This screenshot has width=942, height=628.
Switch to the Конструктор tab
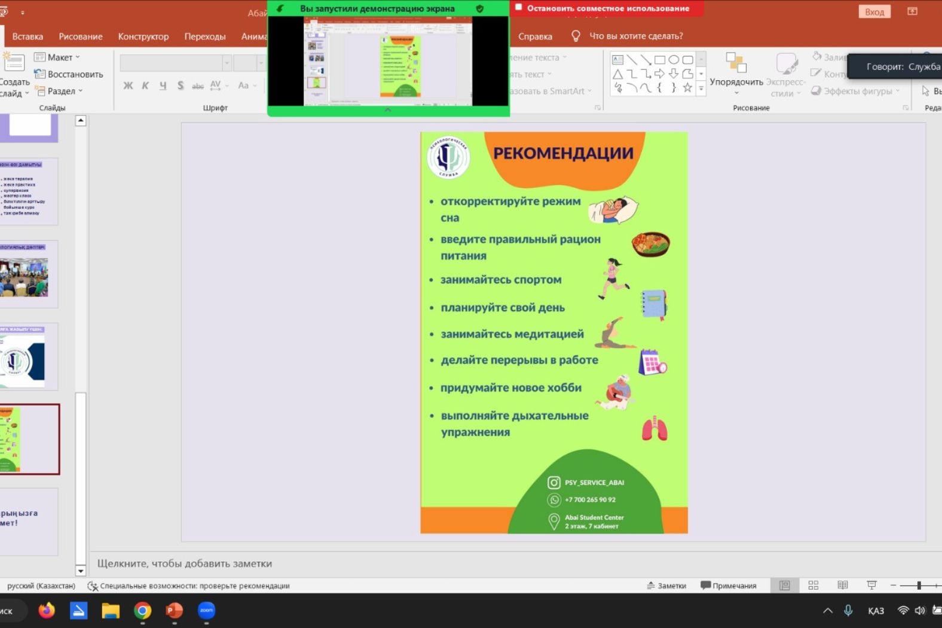(143, 36)
